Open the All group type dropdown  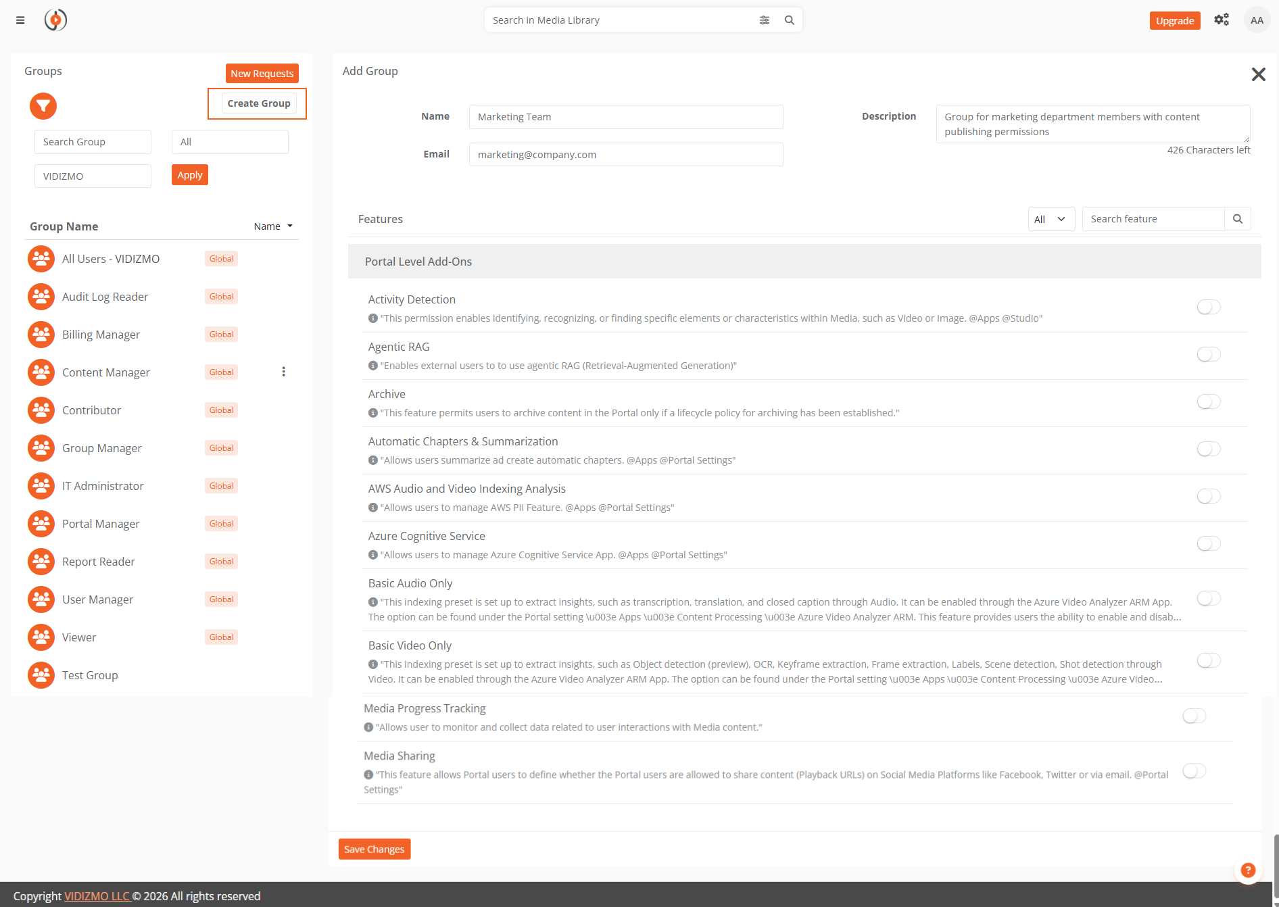pos(229,141)
